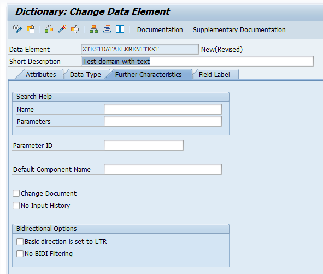Open the Documentation button

coord(160,30)
